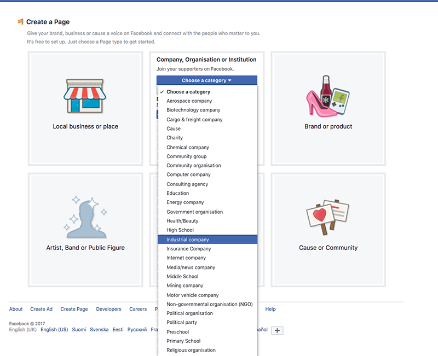
Task: Select Internet company option
Action: [x=208, y=258]
